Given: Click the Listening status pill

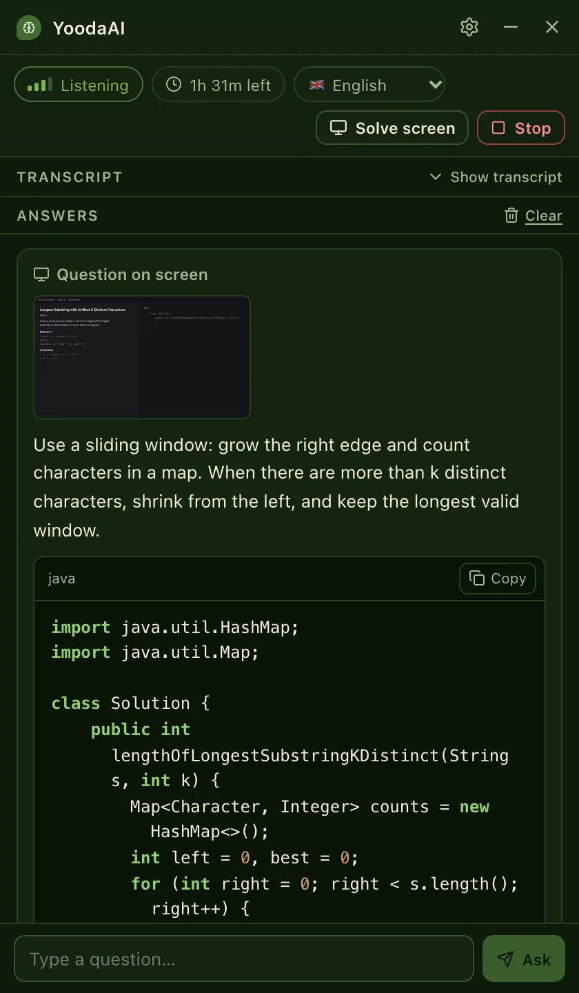Looking at the screenshot, I should pyautogui.click(x=79, y=85).
